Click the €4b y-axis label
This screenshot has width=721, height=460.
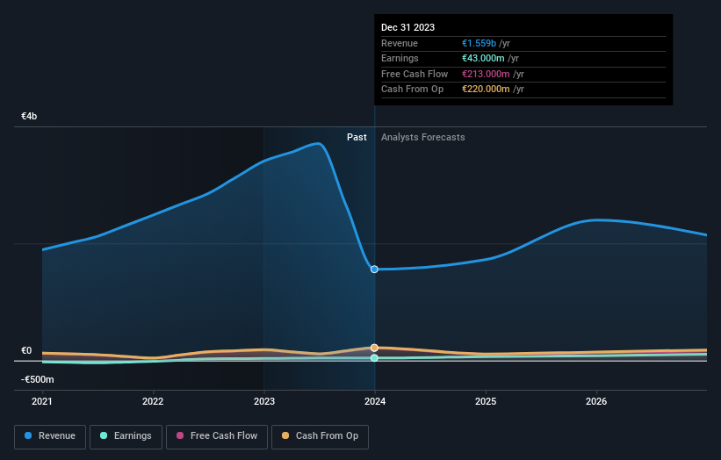coord(29,116)
